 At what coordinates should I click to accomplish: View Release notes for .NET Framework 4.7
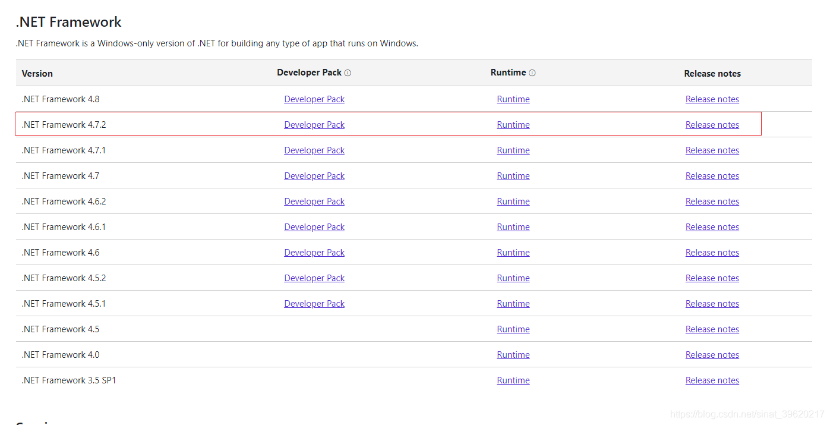point(712,176)
